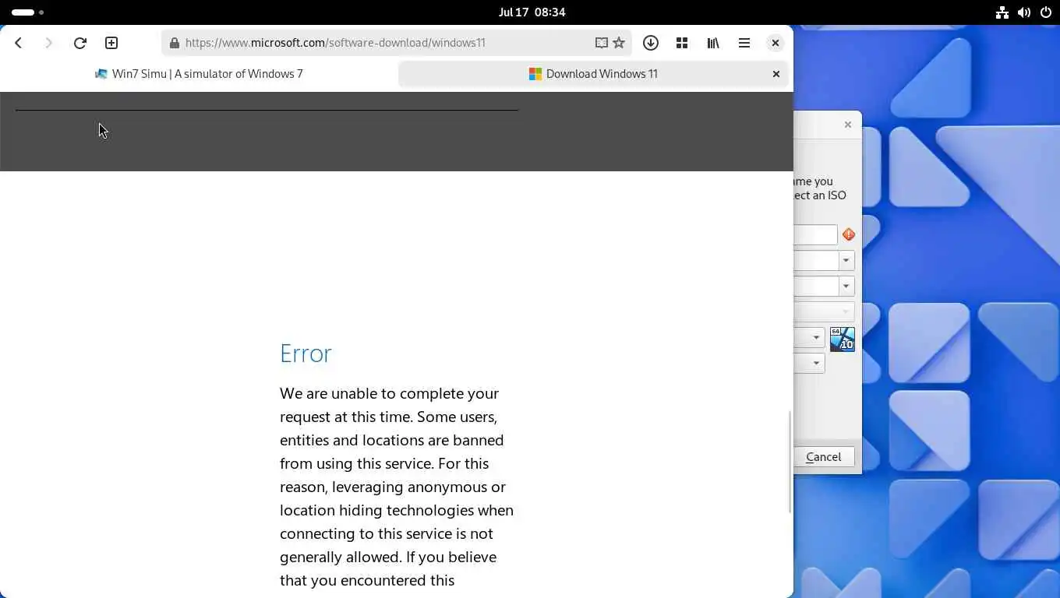Open a new tab
Image resolution: width=1060 pixels, height=598 pixels.
(x=111, y=43)
